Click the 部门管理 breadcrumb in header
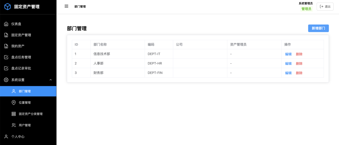 pyautogui.click(x=80, y=7)
